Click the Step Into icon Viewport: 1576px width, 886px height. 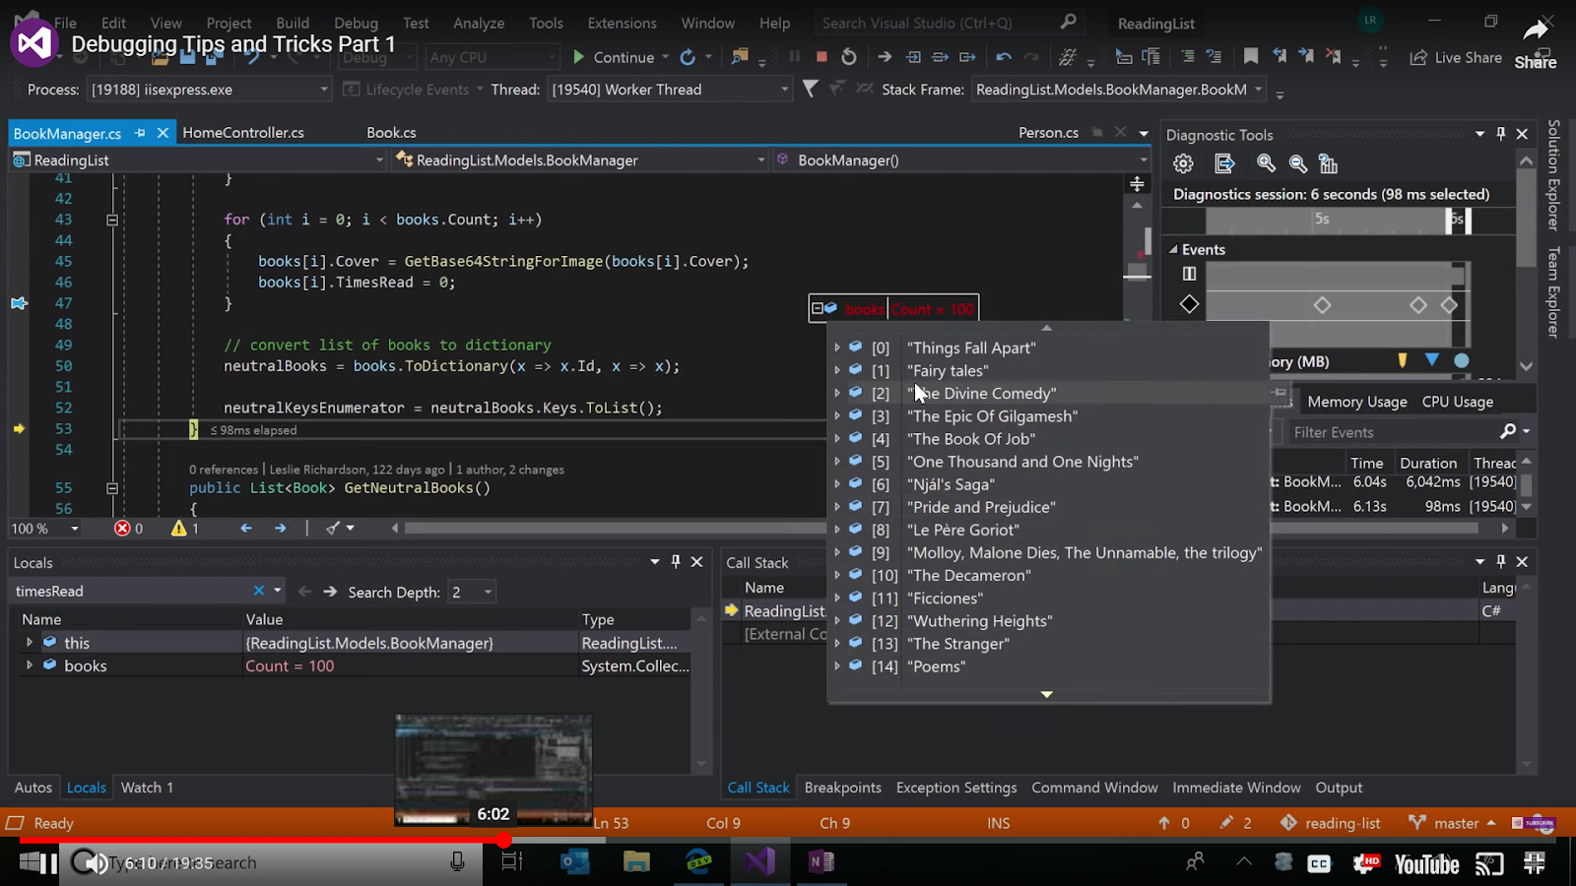click(x=913, y=57)
